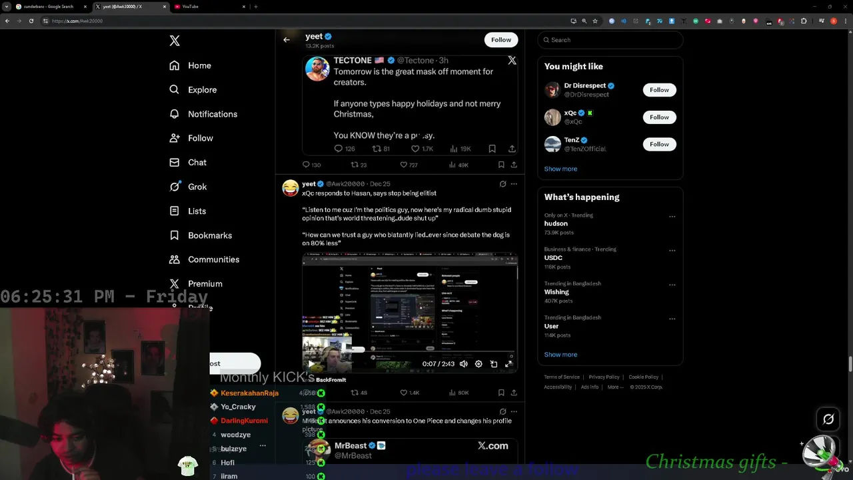Open Cookie Policy link
Image resolution: width=853 pixels, height=480 pixels.
[x=643, y=377]
